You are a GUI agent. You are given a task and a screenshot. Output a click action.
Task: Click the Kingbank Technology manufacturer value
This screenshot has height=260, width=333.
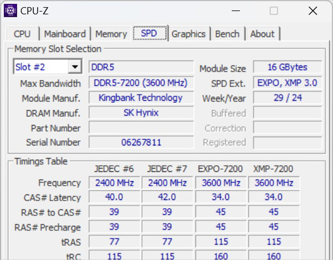coord(141,98)
